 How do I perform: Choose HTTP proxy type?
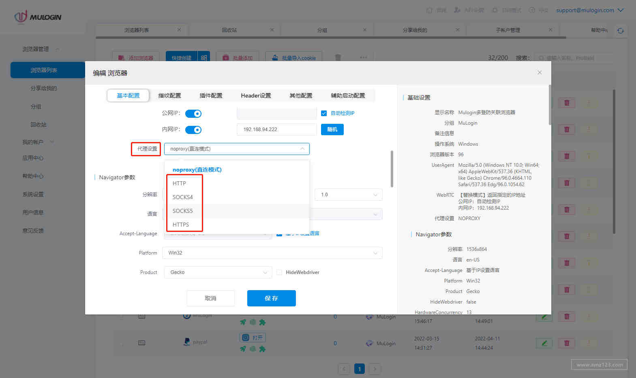[179, 183]
